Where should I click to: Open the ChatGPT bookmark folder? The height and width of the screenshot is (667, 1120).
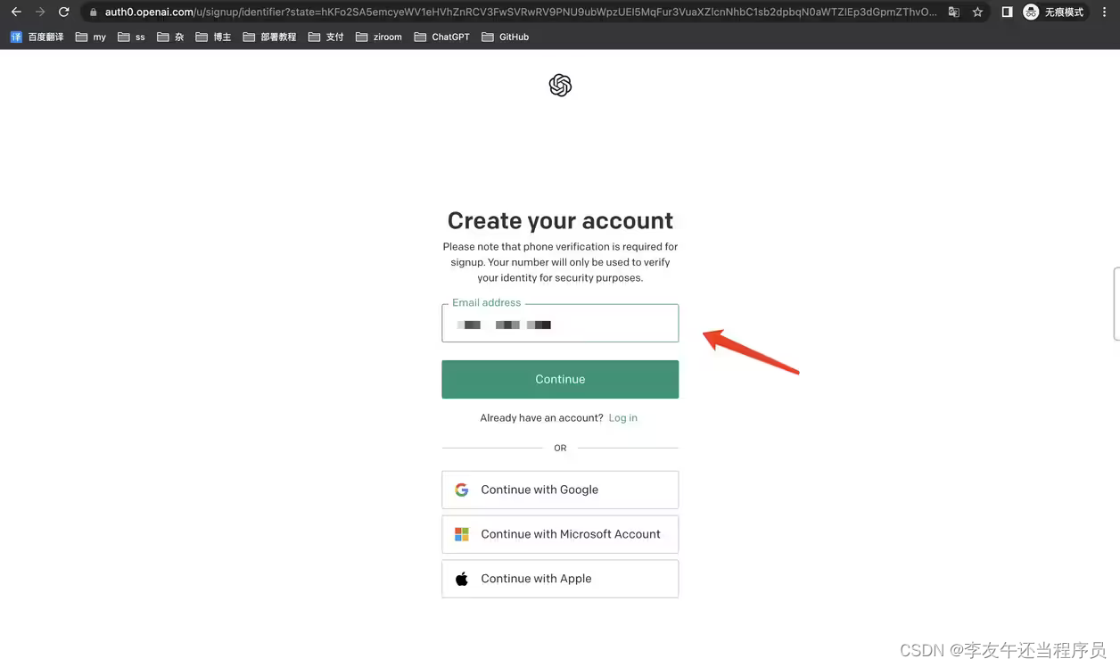[442, 37]
